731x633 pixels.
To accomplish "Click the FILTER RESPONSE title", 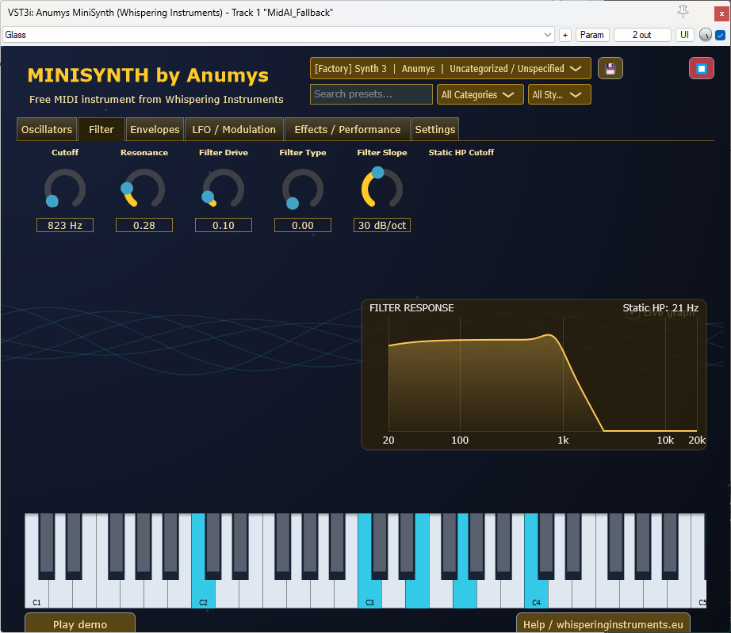I will tap(411, 308).
